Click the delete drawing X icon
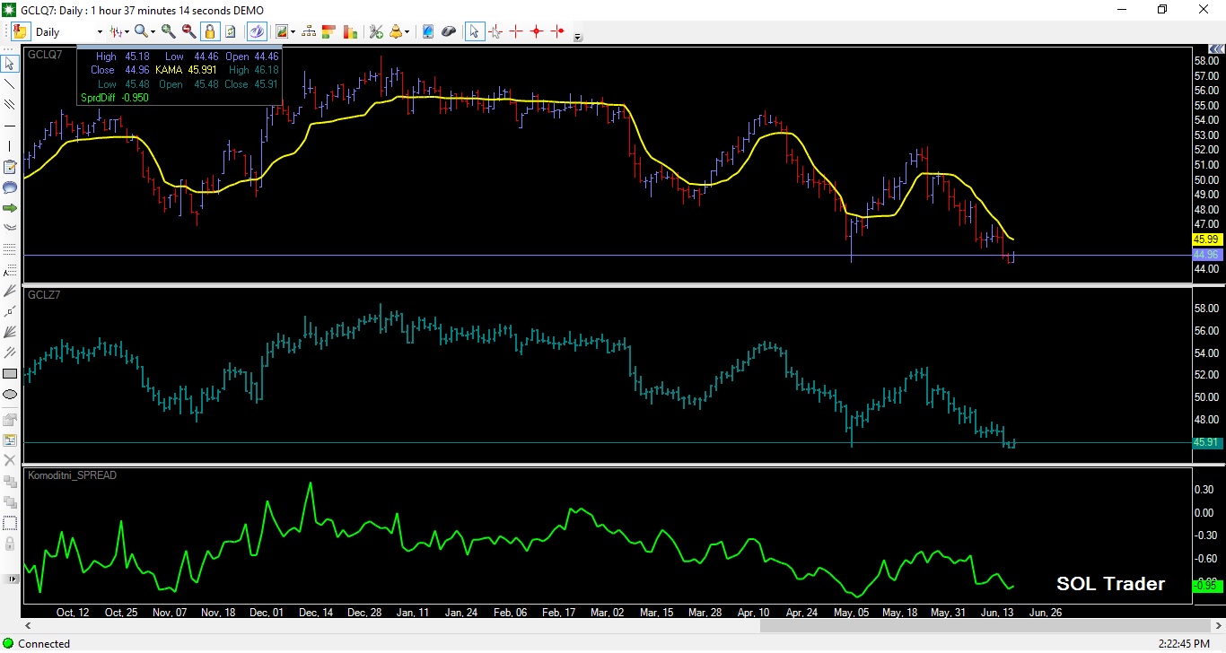 point(10,460)
